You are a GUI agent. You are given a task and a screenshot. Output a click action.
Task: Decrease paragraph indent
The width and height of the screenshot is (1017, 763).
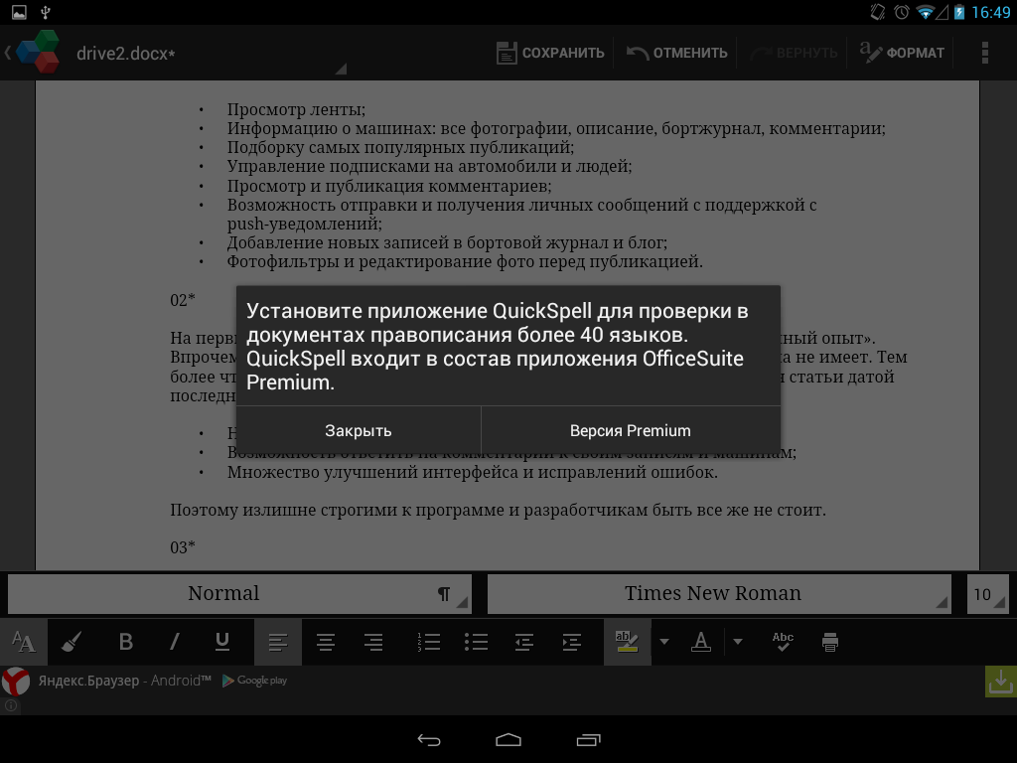[x=524, y=643]
